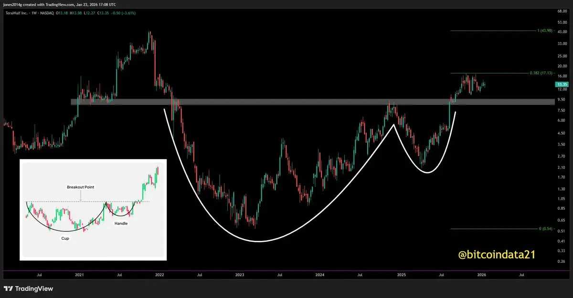Screen dimensions: 573x298
Task: Click 1.30 on the price axis
Action: tap(562, 189)
